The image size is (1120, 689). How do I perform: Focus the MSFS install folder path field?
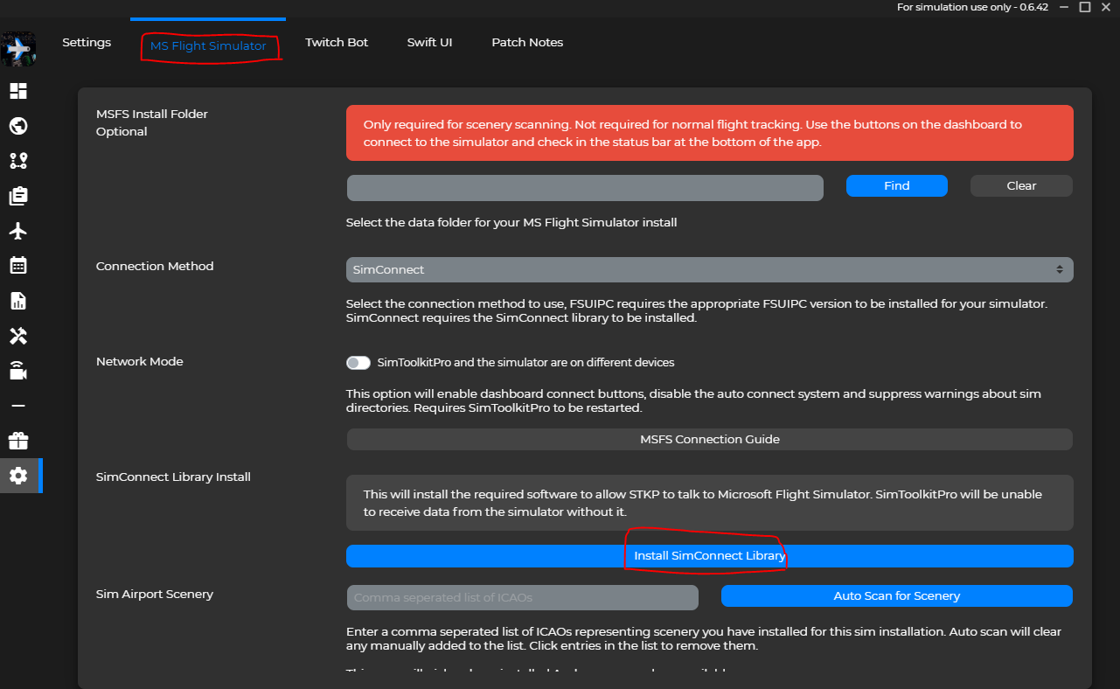(585, 188)
